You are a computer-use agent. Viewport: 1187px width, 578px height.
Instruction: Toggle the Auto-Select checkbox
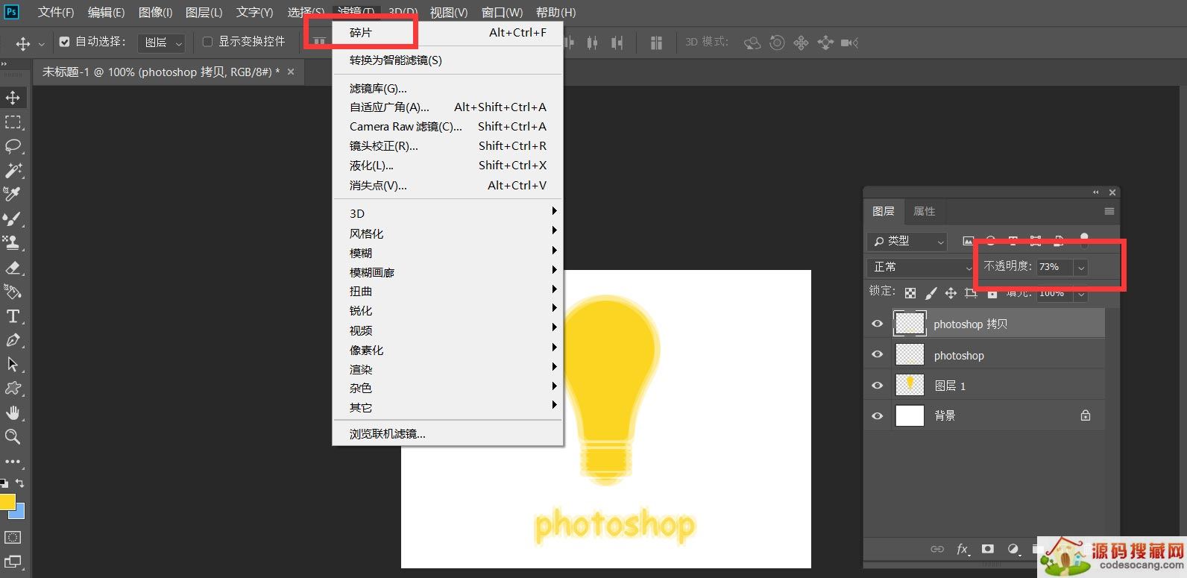[x=64, y=42]
